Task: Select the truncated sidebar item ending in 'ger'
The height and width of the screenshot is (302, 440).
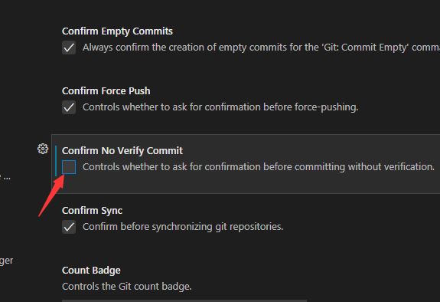Action: (6, 261)
